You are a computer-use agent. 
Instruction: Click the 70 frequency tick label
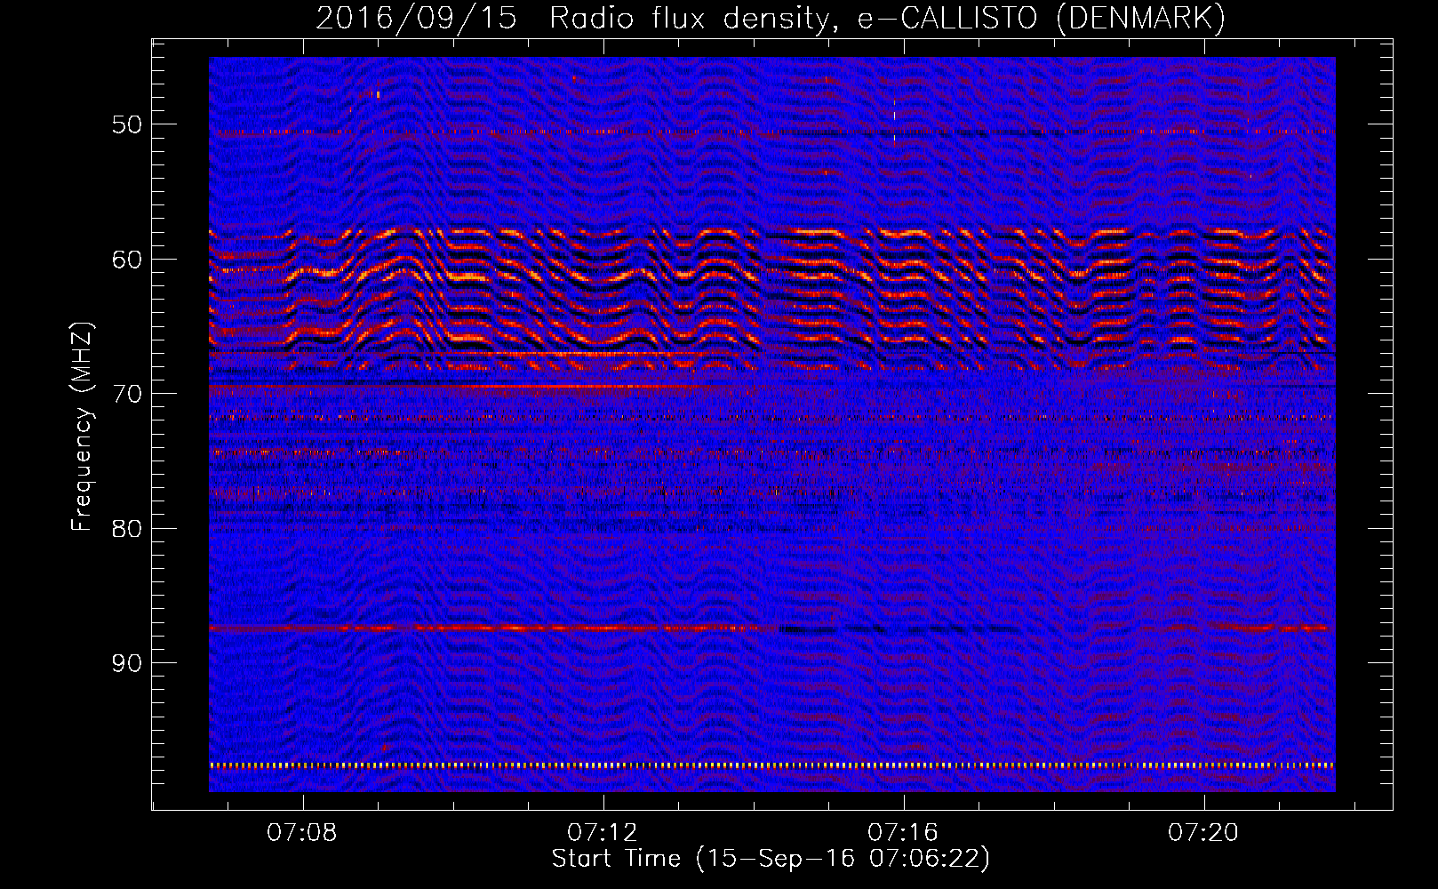pyautogui.click(x=126, y=394)
